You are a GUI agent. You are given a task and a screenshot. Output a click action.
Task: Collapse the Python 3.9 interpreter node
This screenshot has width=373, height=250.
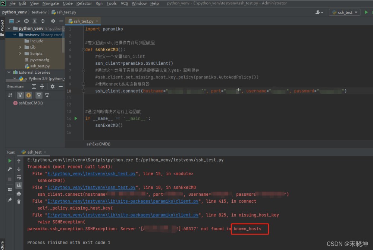(x=15, y=78)
